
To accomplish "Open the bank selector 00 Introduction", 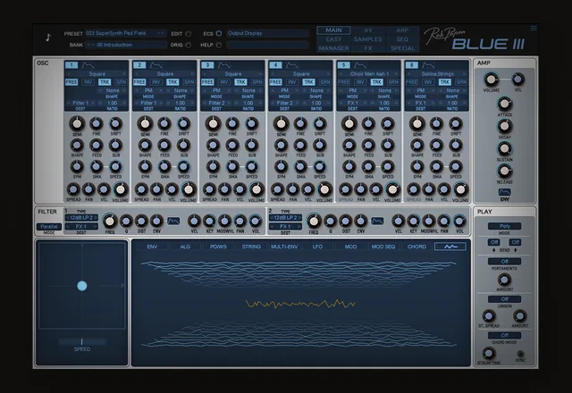I will (125, 45).
